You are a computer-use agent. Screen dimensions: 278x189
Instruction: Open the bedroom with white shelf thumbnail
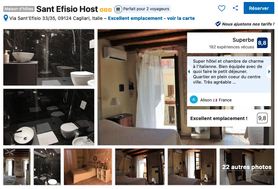coord(88,167)
